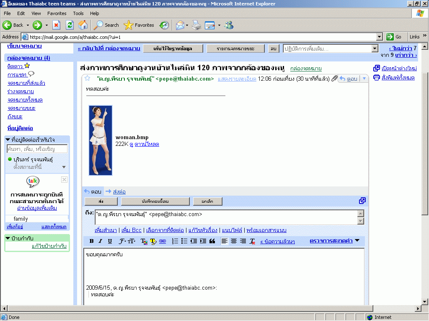Viewport: 429px width, 321px height.
Task: Open the Tools menu
Action: pos(78,13)
